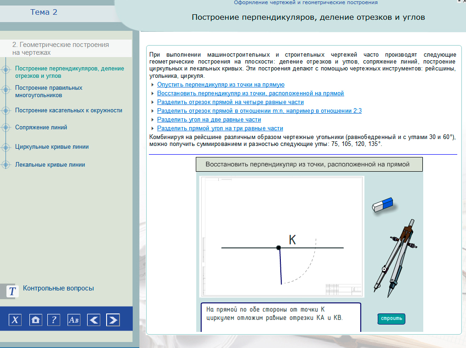Click header Оформление чертежей и геометрические построения
Image resolution: width=466 pixels, height=348 pixels.
pyautogui.click(x=306, y=3)
